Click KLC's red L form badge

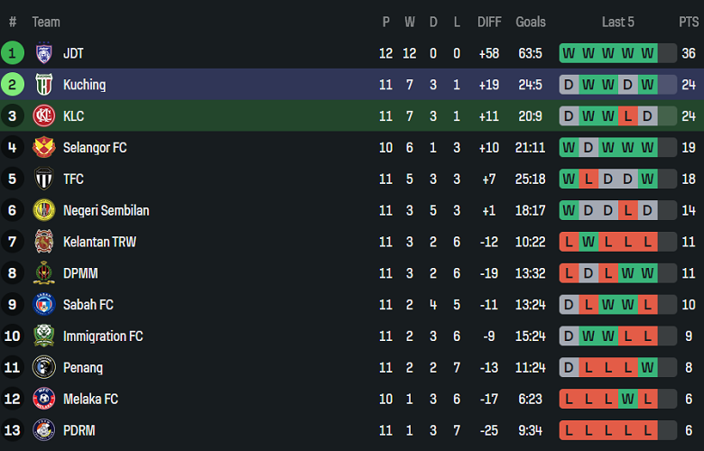click(x=627, y=116)
